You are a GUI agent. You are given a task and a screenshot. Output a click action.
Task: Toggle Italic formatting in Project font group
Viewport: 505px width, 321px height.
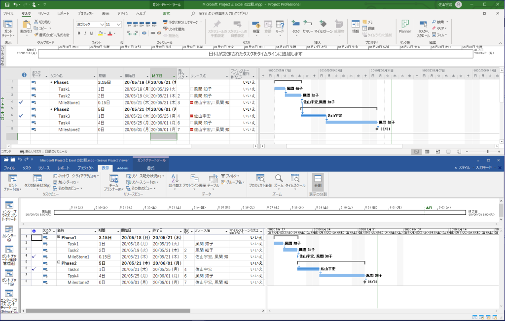85,33
